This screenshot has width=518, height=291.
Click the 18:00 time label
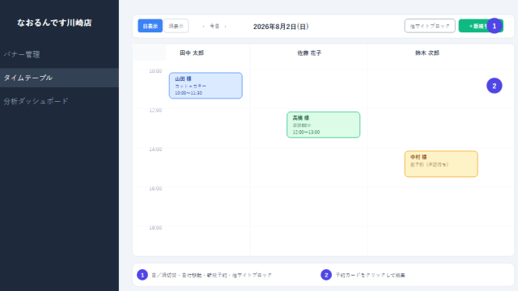point(155,228)
